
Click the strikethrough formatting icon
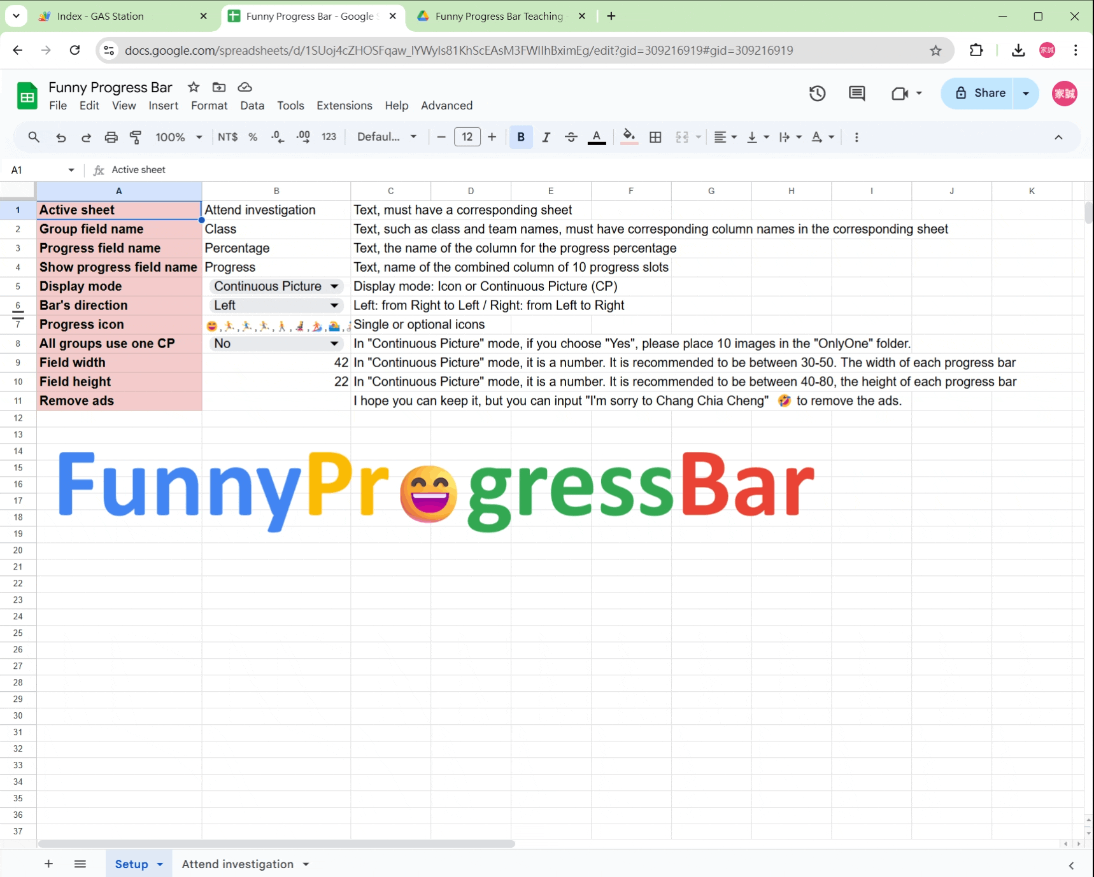571,137
